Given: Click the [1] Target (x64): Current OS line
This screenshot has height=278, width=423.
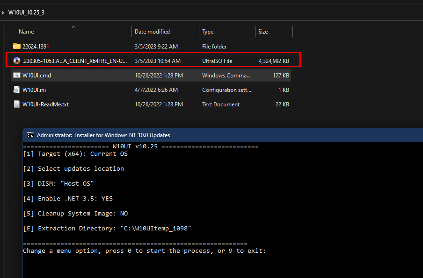Looking at the screenshot, I should [x=75, y=154].
